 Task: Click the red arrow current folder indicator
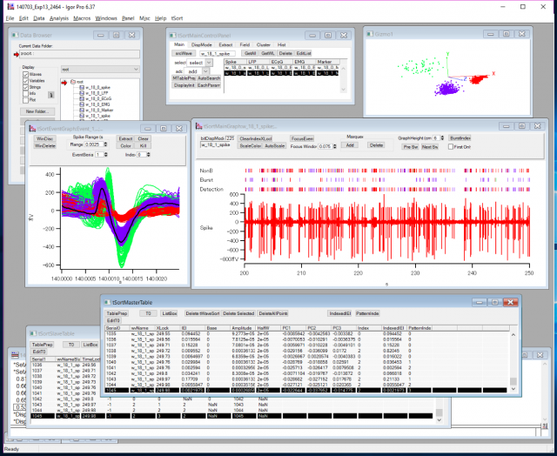pos(15,52)
